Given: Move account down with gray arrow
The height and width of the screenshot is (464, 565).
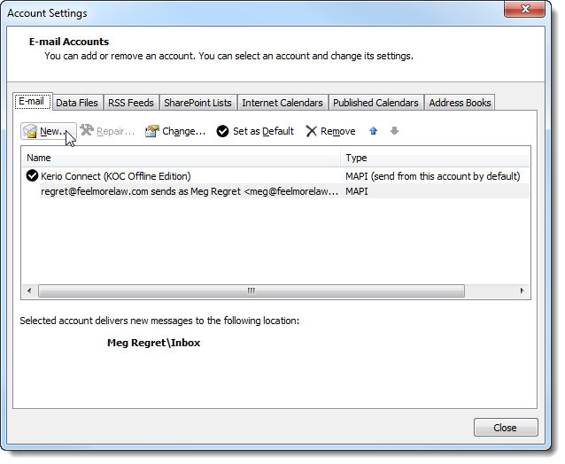Looking at the screenshot, I should tap(395, 131).
